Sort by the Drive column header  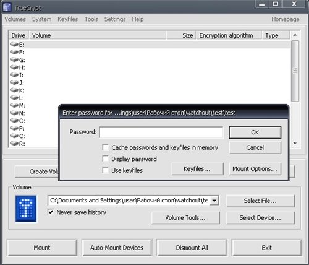tap(19, 35)
